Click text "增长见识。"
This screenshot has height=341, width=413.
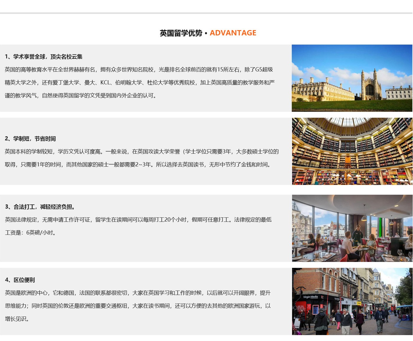17,319
